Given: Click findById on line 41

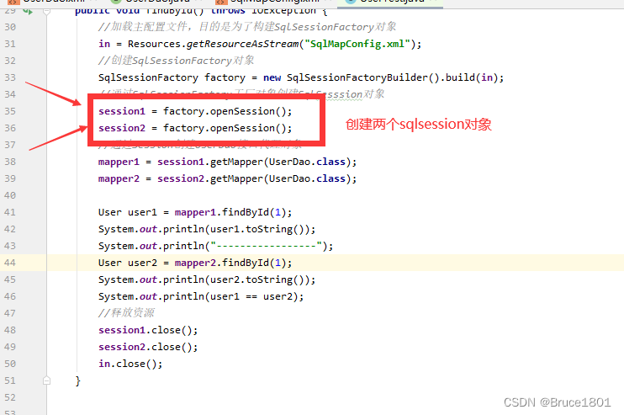Looking at the screenshot, I should pyautogui.click(x=246, y=212).
